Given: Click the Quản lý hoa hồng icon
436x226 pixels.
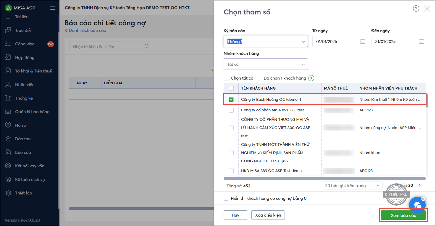Looking at the screenshot, I should tap(8, 112).
